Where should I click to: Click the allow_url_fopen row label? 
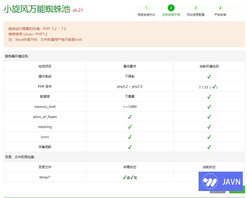coord(45,117)
